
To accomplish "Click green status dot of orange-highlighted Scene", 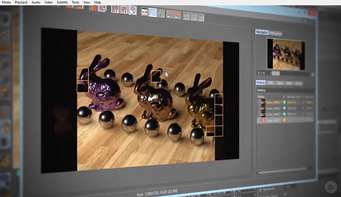I will [284, 102].
